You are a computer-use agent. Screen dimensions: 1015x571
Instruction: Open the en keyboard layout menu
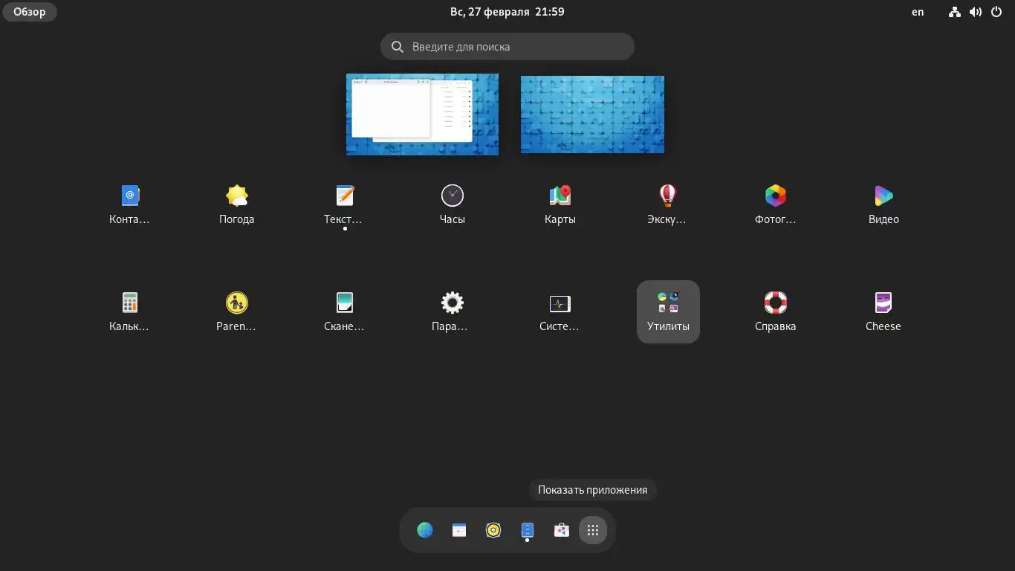(918, 12)
